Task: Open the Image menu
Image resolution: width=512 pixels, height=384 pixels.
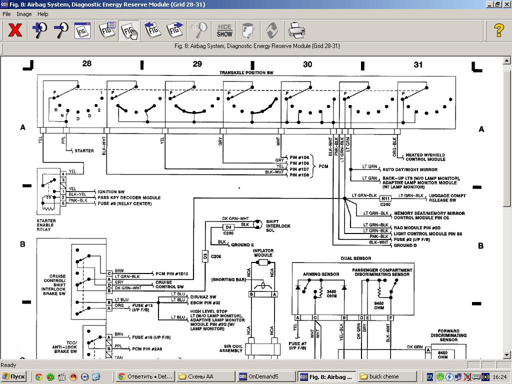Action: tap(24, 14)
